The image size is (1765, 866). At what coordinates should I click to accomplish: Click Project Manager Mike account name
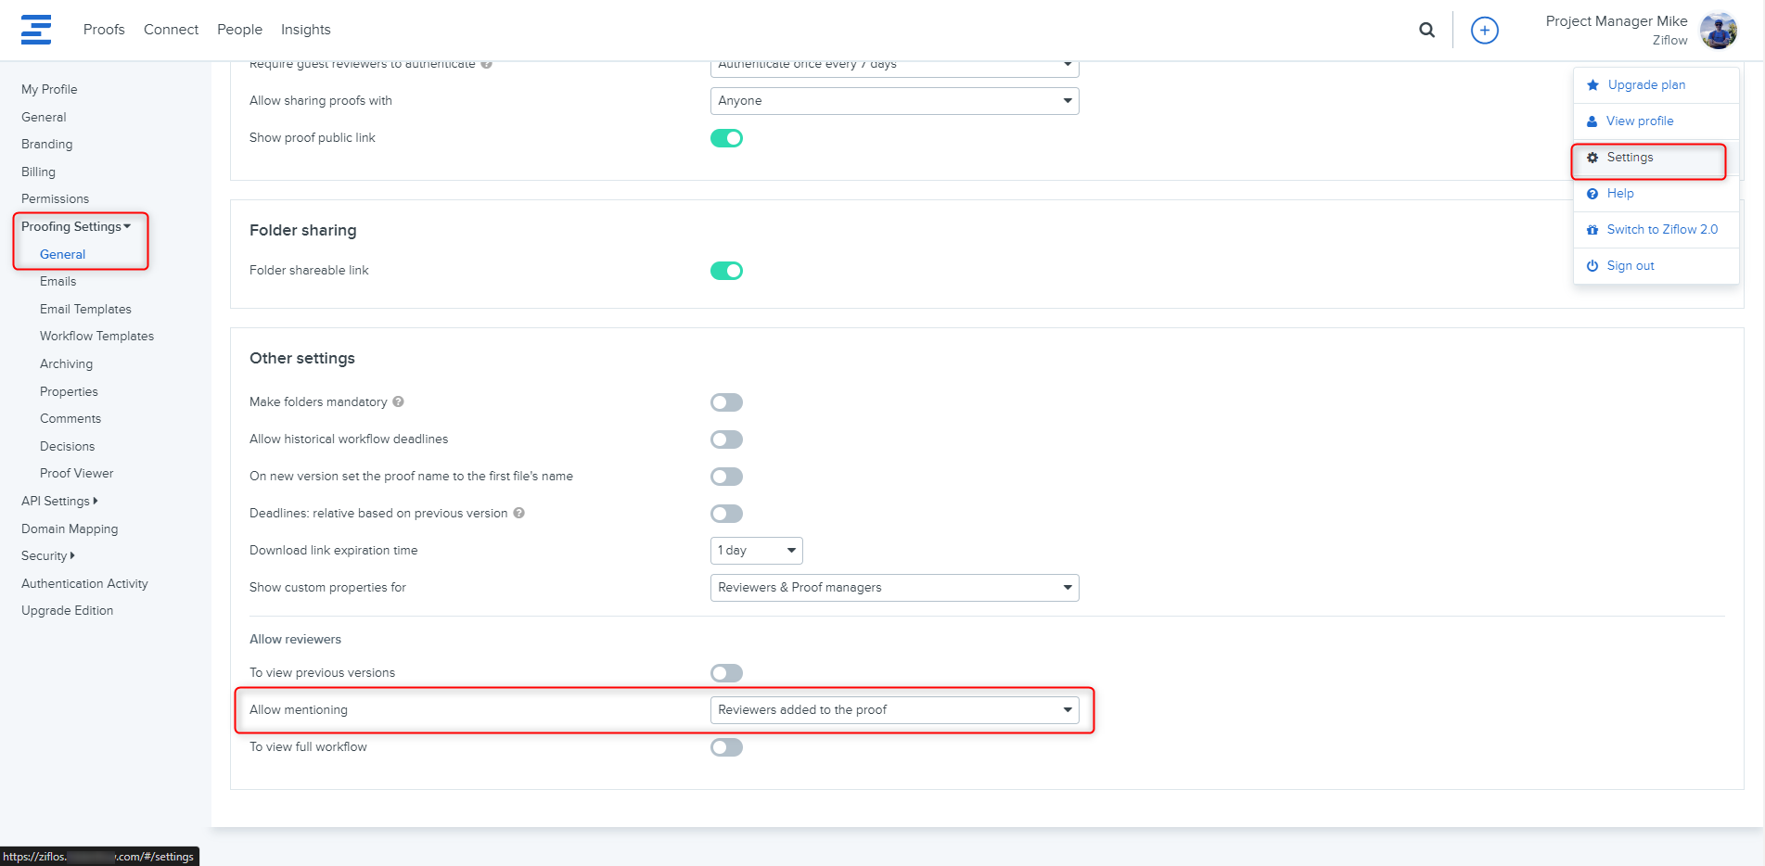[1617, 21]
